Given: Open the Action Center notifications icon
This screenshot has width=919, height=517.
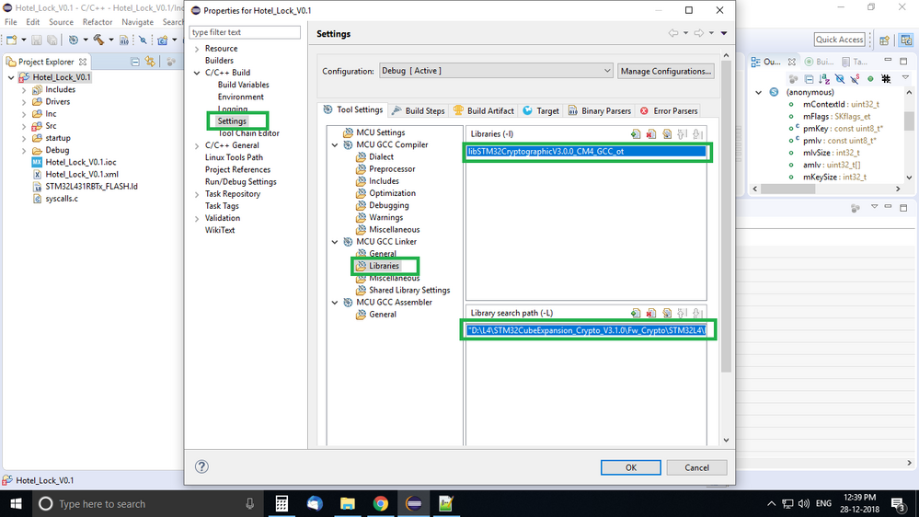Looking at the screenshot, I should point(897,503).
